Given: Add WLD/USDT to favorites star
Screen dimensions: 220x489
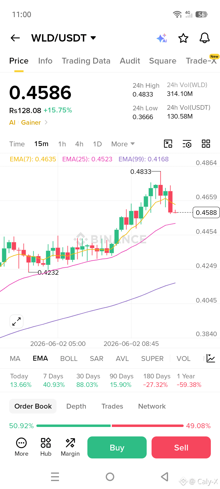Looking at the screenshot, I should click(183, 38).
